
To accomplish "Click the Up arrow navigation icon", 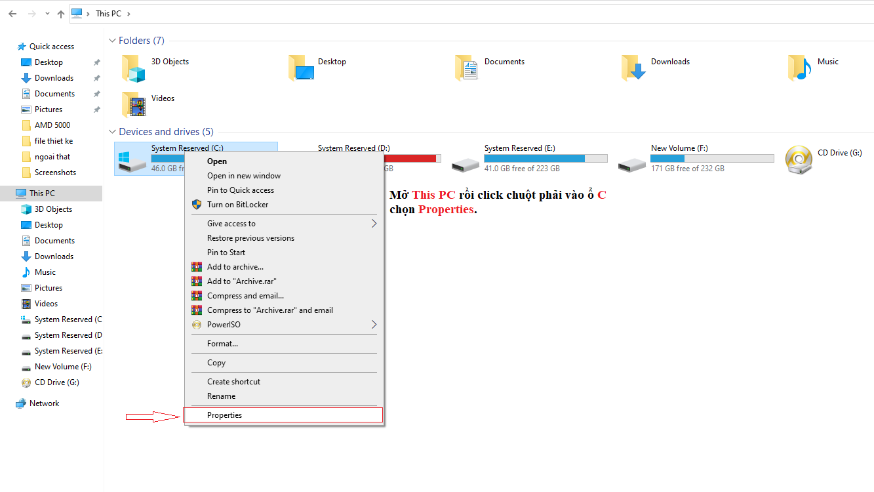I will coord(61,14).
